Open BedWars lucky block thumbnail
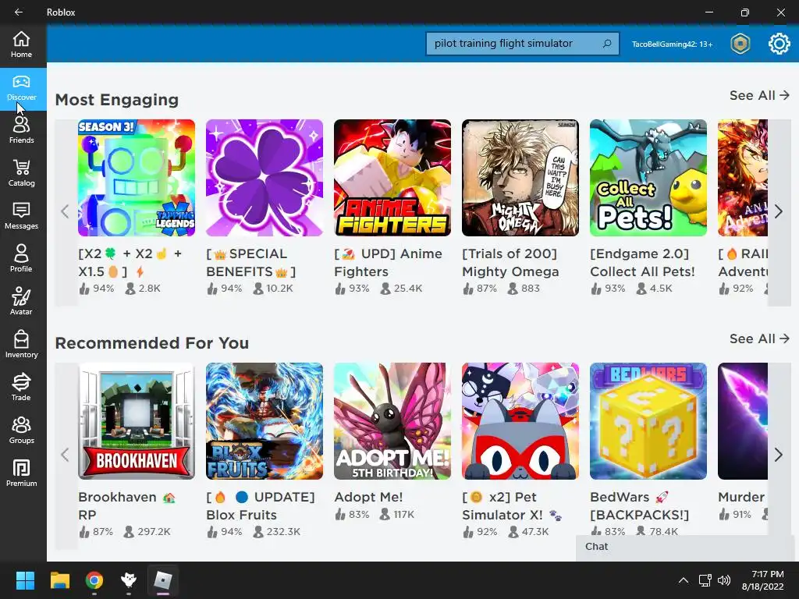Screen dimensions: 799x599 pos(648,421)
